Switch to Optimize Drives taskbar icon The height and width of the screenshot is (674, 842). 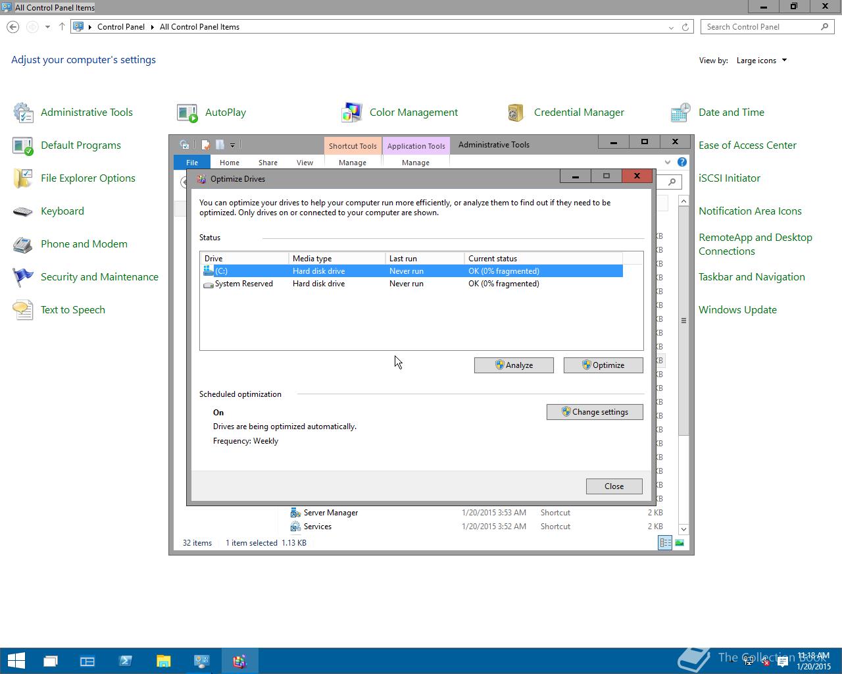pyautogui.click(x=239, y=661)
